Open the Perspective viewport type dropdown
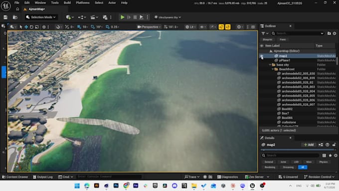 (149, 27)
